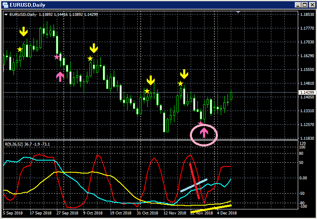Click the EURUSD,Daily title bar text
This screenshot has width=317, height=219.
coord(28,5)
